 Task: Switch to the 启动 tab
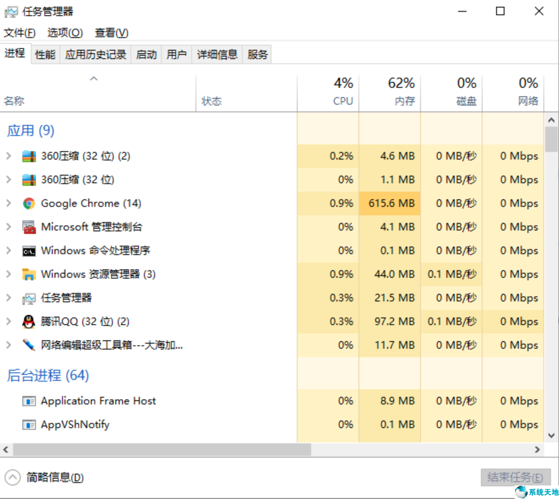[x=146, y=54]
